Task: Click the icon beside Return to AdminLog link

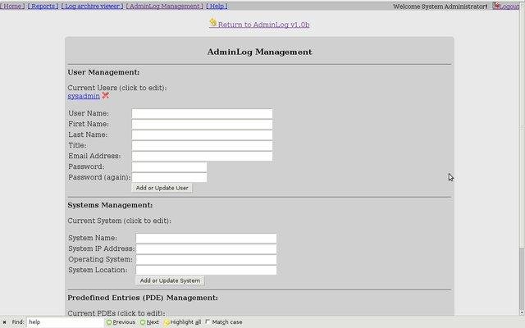Action: (x=213, y=22)
